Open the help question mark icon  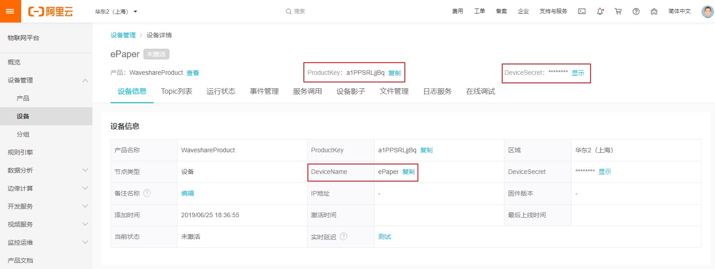point(636,11)
